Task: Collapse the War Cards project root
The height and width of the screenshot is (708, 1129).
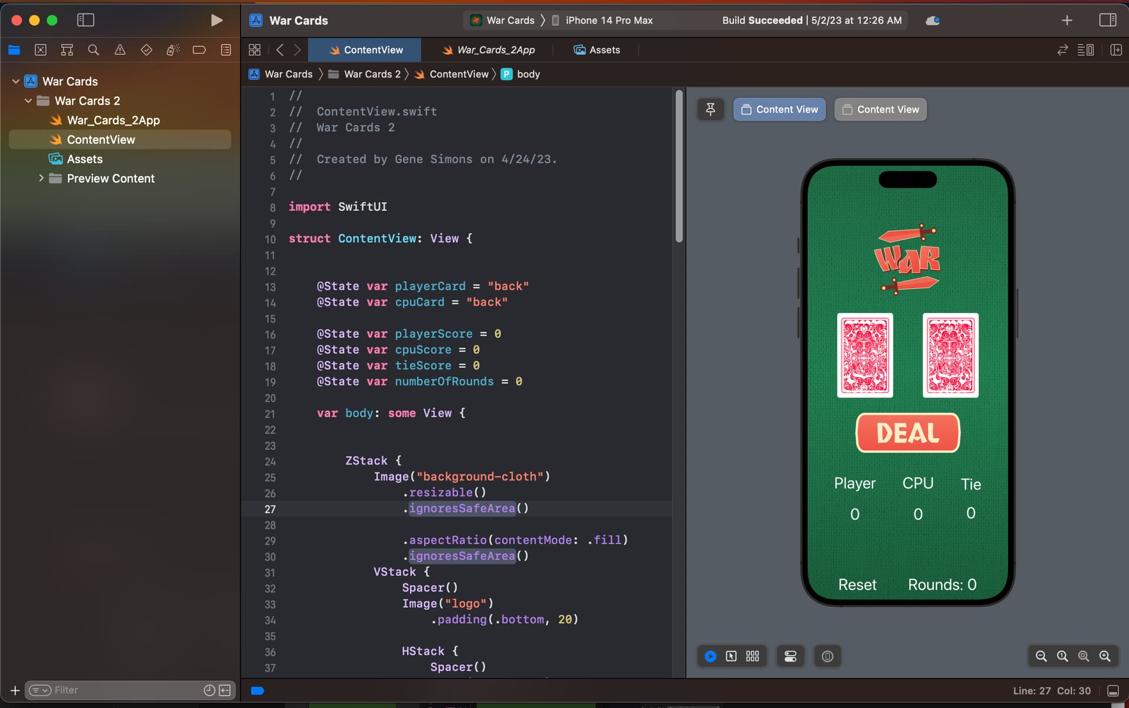Action: [x=16, y=81]
